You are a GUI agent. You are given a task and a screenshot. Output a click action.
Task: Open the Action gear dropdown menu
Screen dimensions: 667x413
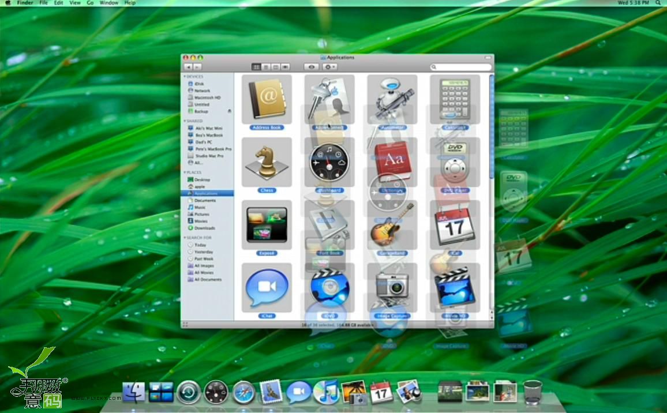329,67
